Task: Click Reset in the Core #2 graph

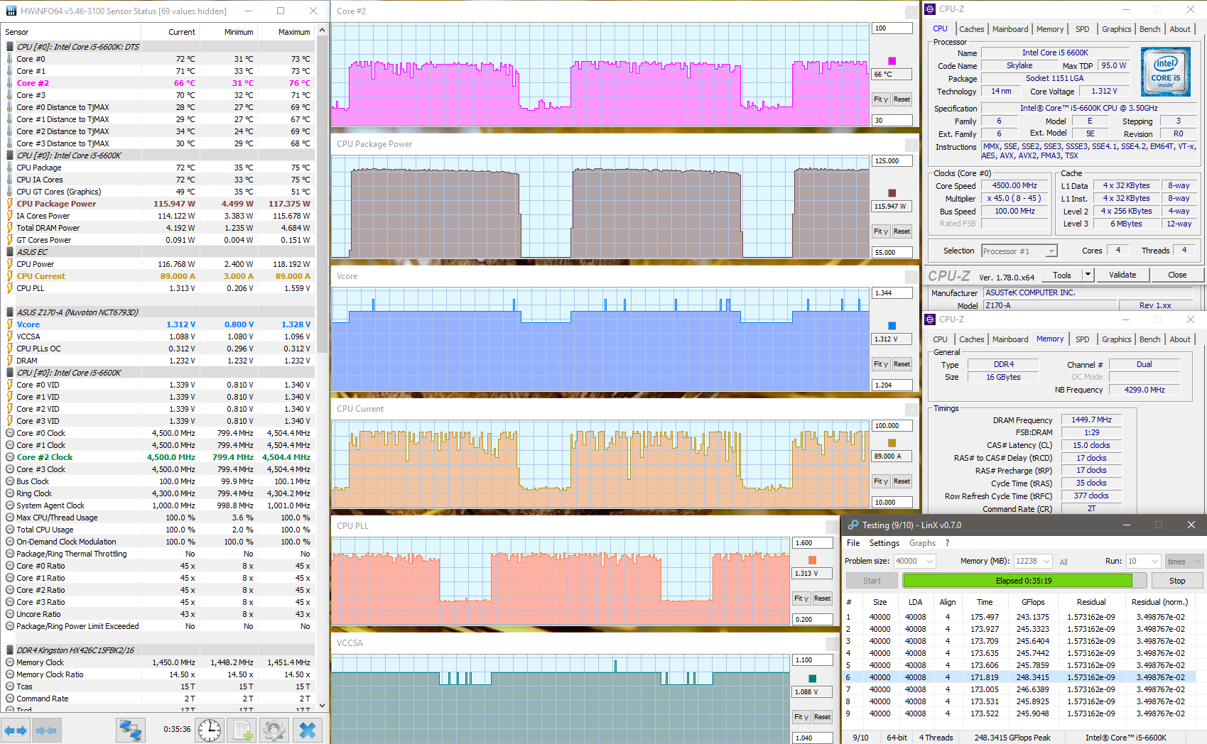Action: click(902, 99)
